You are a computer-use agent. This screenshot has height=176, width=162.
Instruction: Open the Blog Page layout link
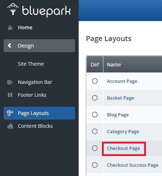click(x=118, y=115)
